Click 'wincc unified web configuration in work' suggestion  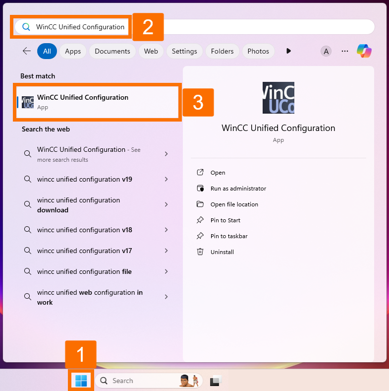(x=90, y=297)
